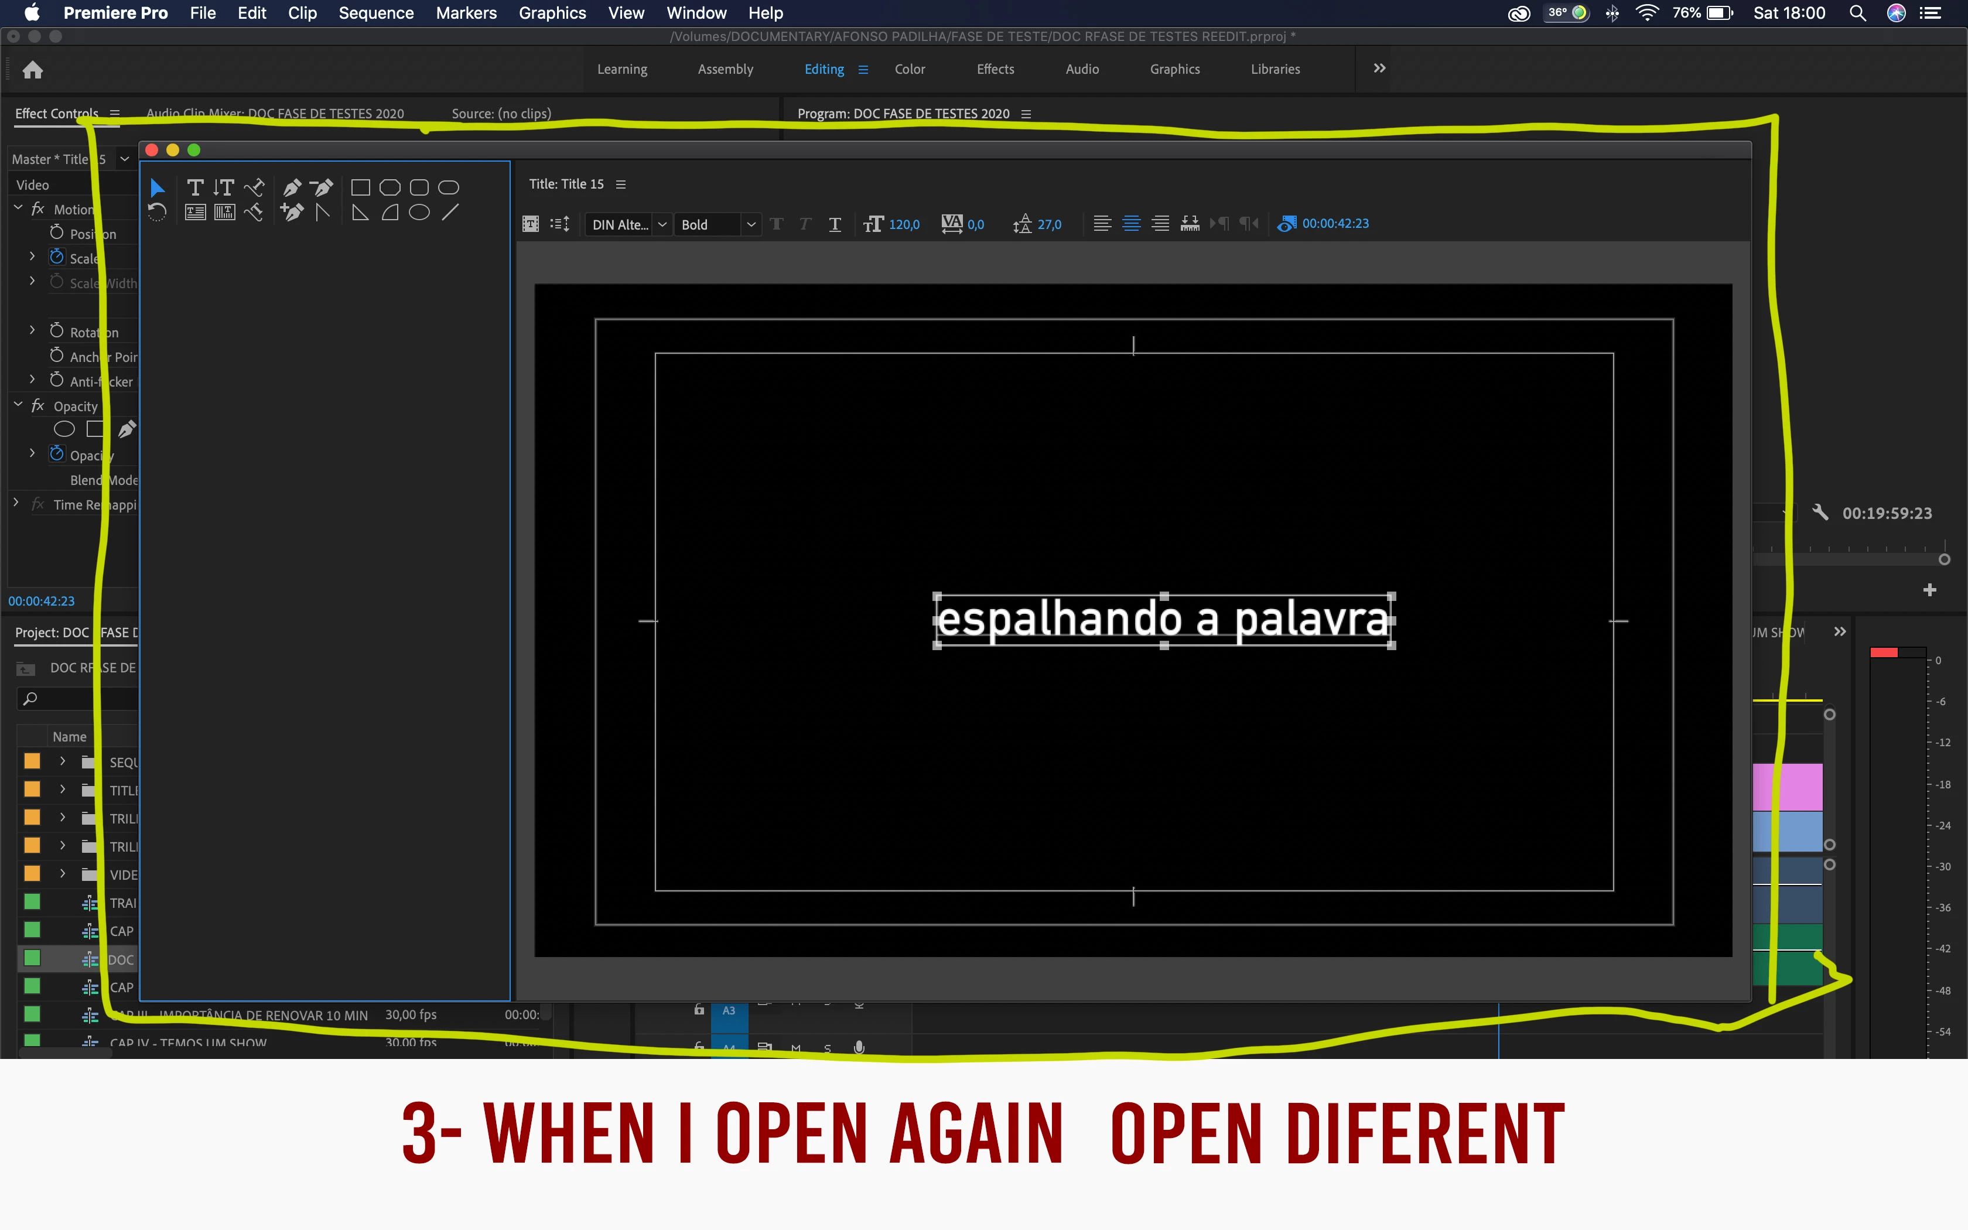This screenshot has width=1968, height=1230.
Task: Select the Area Type tool
Action: (195, 212)
